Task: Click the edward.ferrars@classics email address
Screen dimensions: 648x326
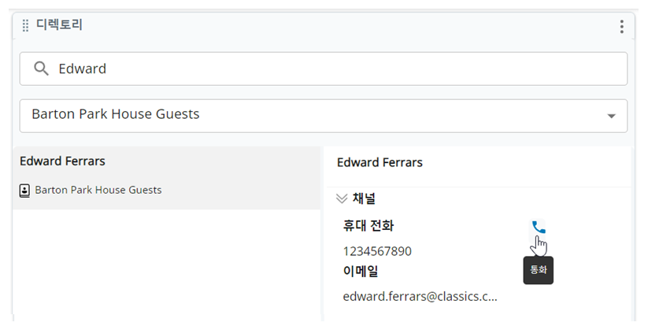Action: [x=420, y=296]
